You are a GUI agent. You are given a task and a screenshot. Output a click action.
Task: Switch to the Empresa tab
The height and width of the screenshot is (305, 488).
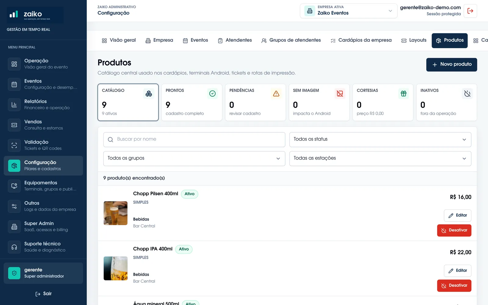[159, 41]
